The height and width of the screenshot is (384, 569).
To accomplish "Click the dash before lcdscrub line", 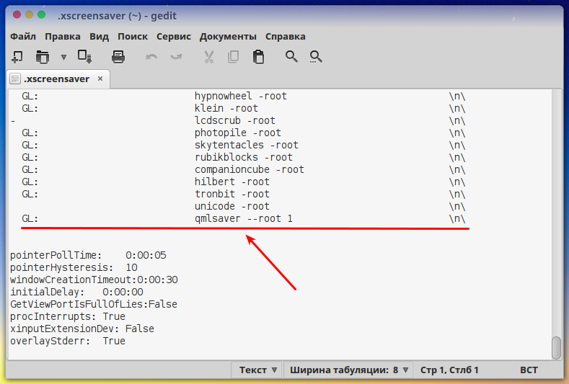I will 13,121.
